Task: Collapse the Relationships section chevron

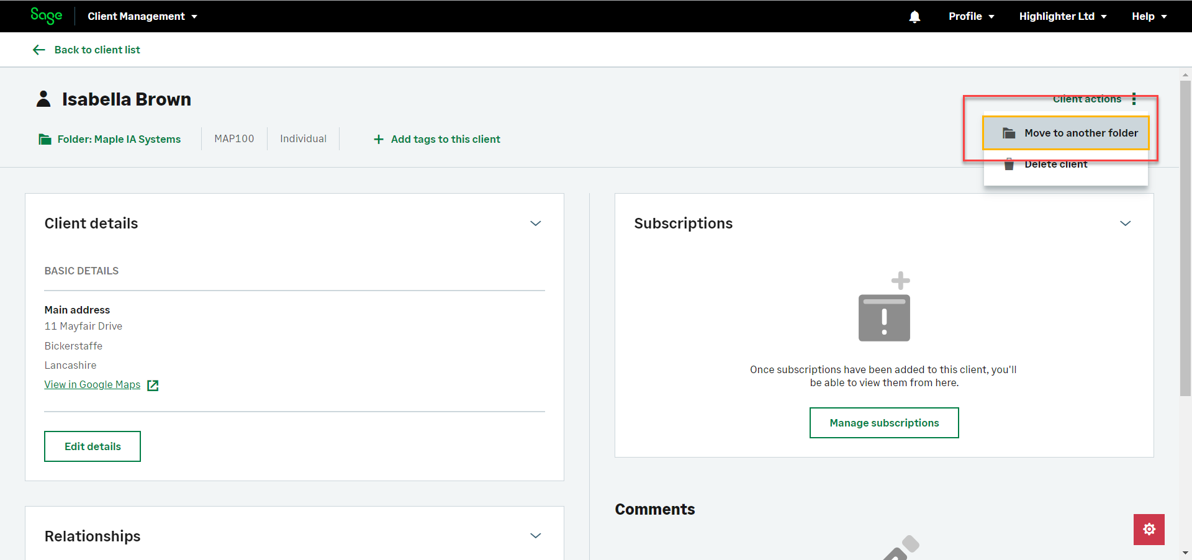Action: pyautogui.click(x=535, y=536)
